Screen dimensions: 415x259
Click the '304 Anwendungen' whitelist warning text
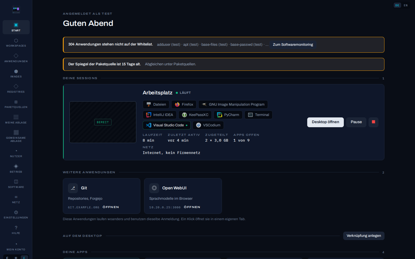[x=111, y=44]
